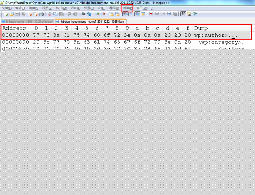Toggle synchronize vertical scrolling icon
The image size is (255, 195).
[x=111, y=14]
